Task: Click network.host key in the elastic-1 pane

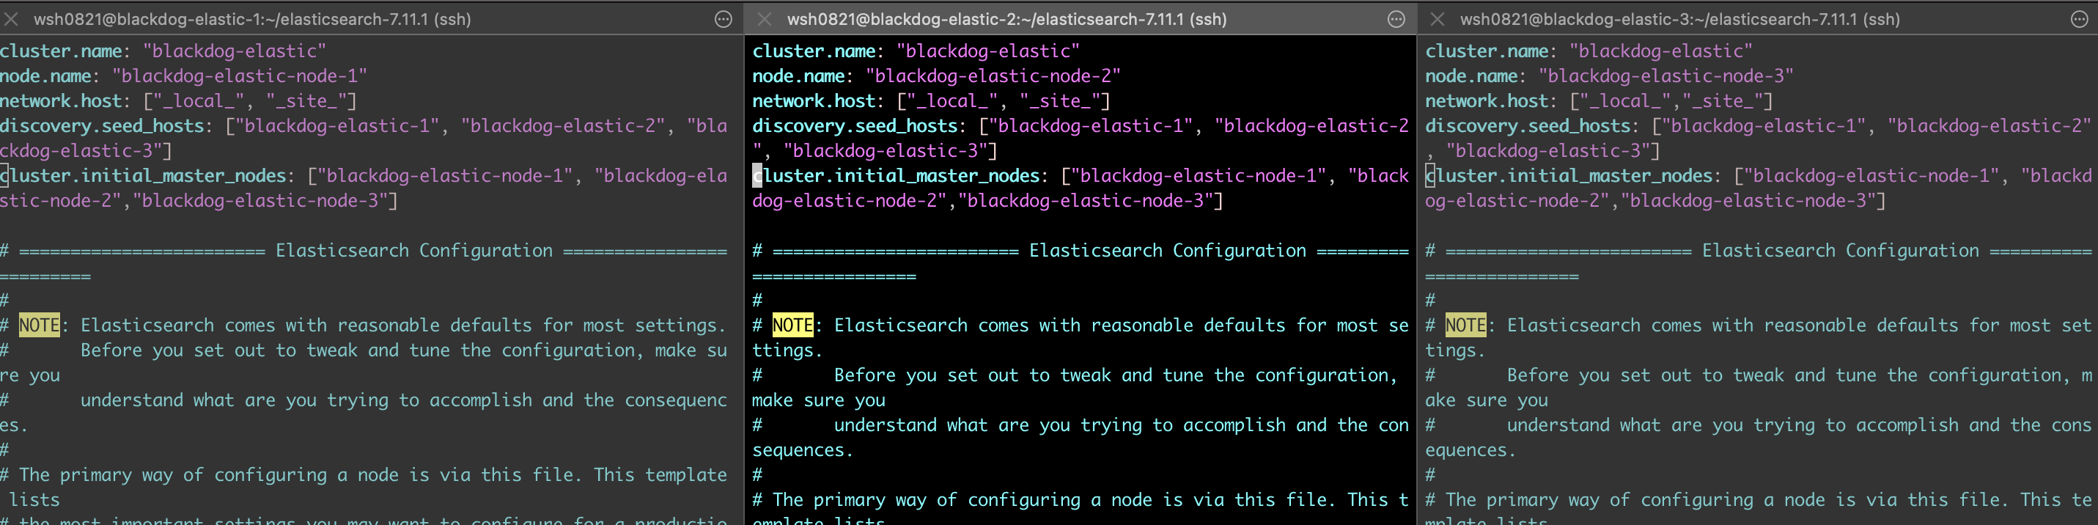Action: pos(61,101)
